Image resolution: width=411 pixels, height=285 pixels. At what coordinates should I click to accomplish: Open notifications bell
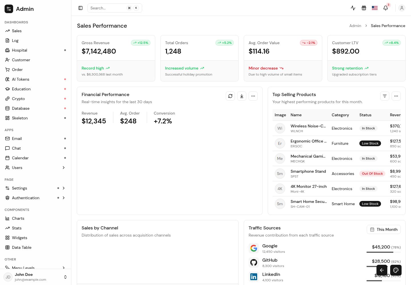pos(386,8)
